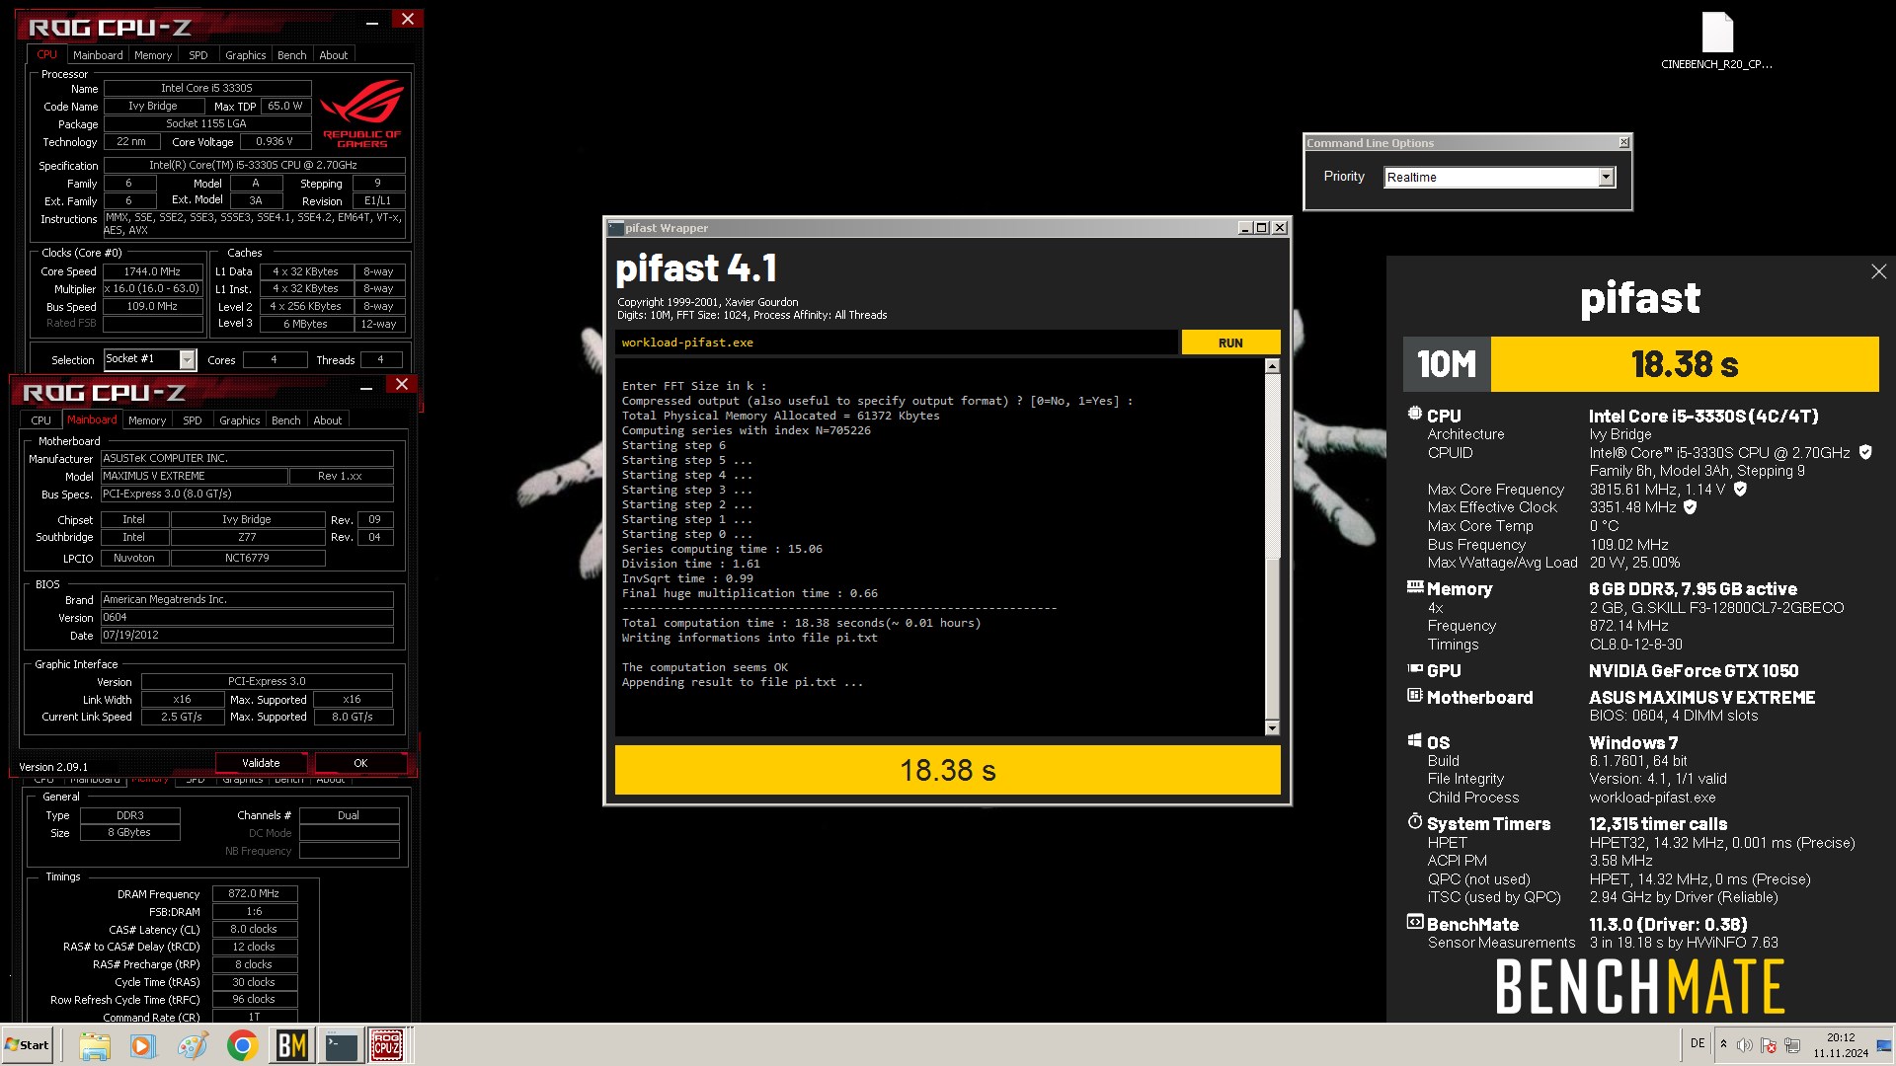Click the Validate button in CPU-Z
Screen dimensions: 1896x1066
click(x=261, y=763)
